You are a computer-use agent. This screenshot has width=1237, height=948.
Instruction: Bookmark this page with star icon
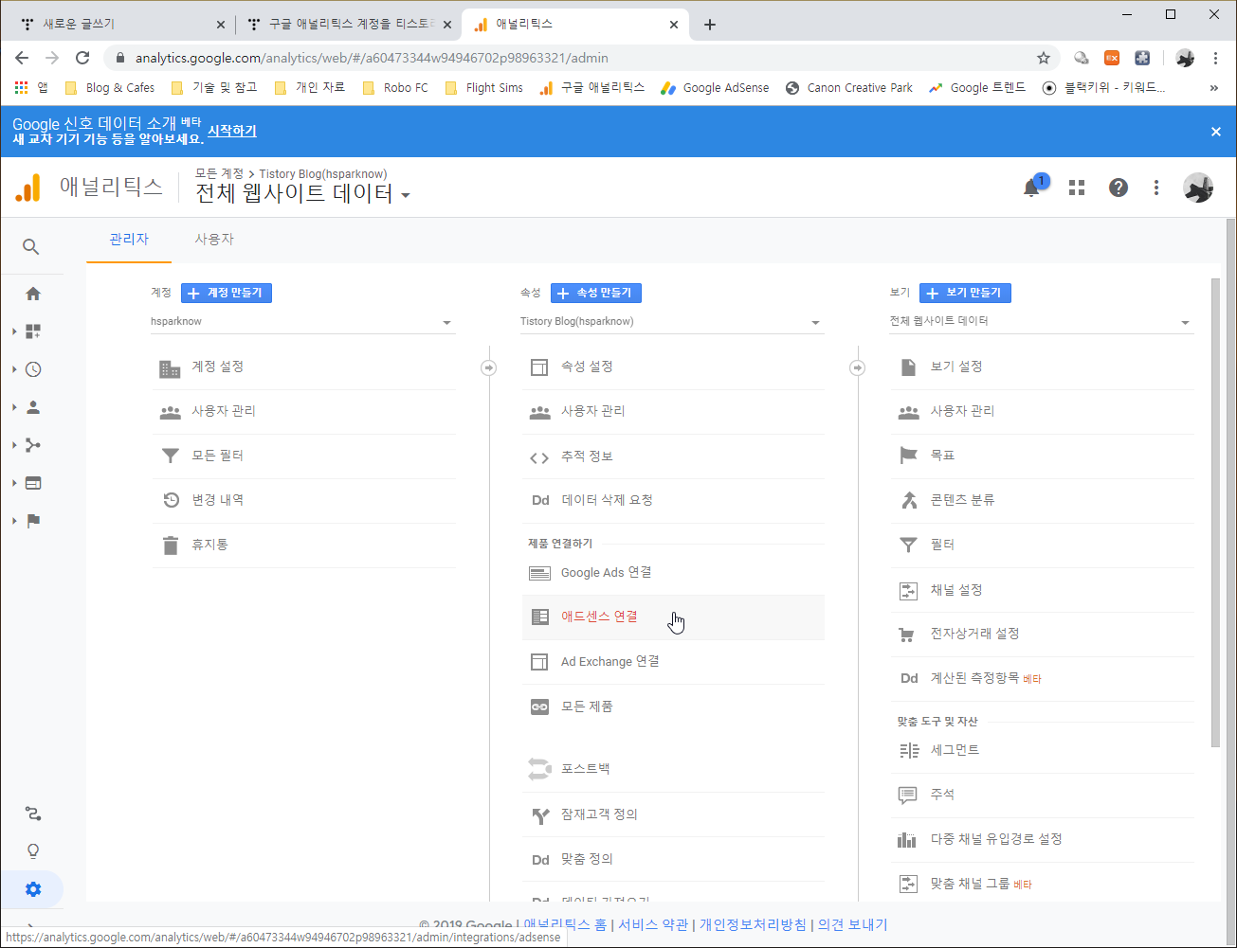point(1044,58)
